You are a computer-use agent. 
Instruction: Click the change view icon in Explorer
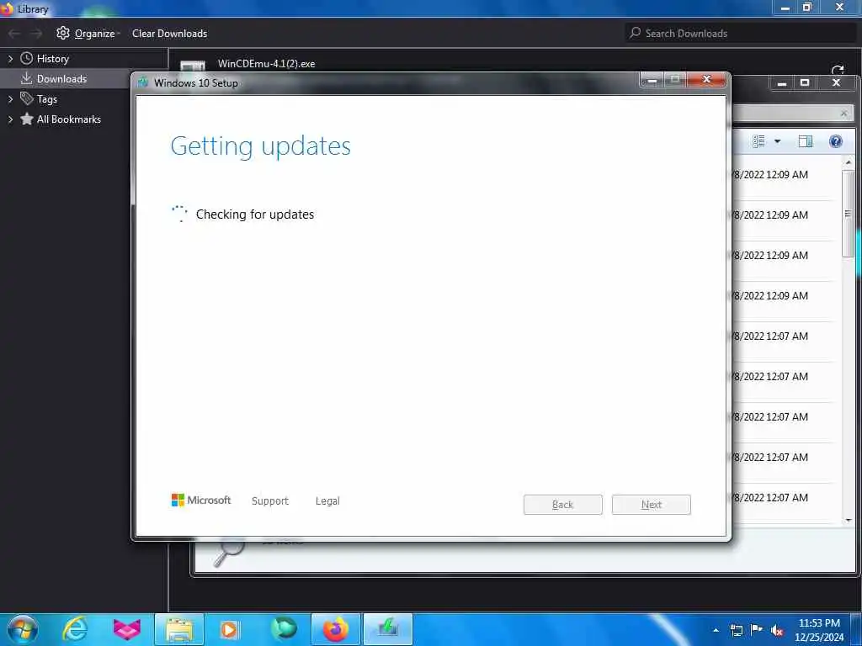[x=758, y=141]
